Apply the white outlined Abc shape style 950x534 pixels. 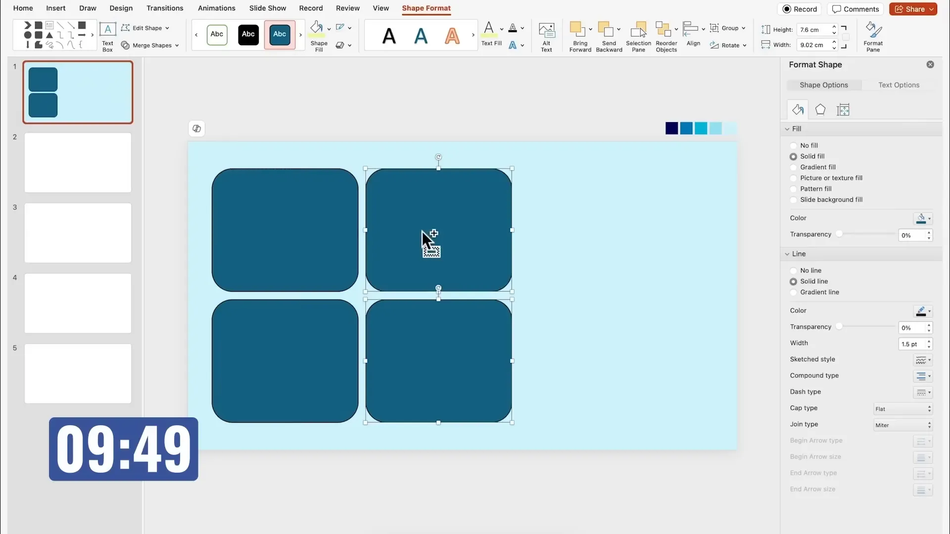coord(217,35)
